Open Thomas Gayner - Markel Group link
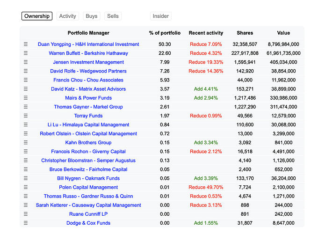 (x=88, y=107)
